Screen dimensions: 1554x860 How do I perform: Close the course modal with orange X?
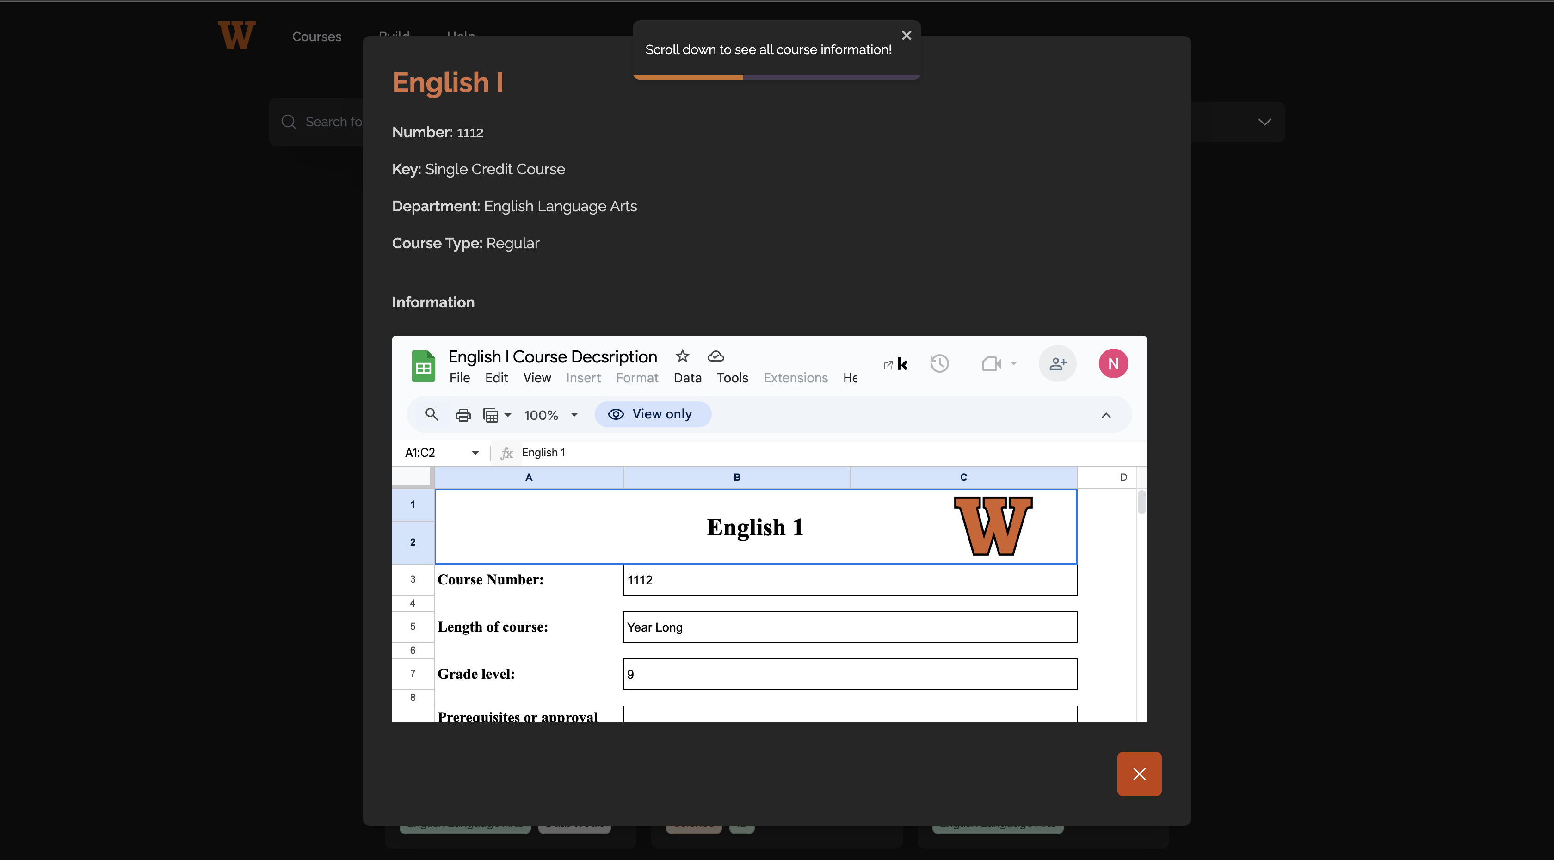[1139, 774]
